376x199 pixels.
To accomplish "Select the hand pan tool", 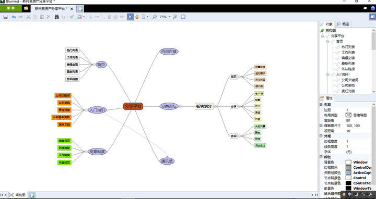I will 137,17.
